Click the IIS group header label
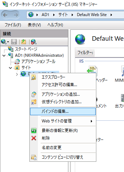 click(x=81, y=61)
